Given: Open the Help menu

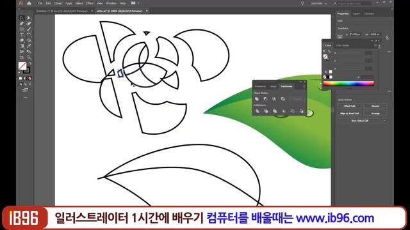Looking at the screenshot, I should pyautogui.click(x=122, y=3).
